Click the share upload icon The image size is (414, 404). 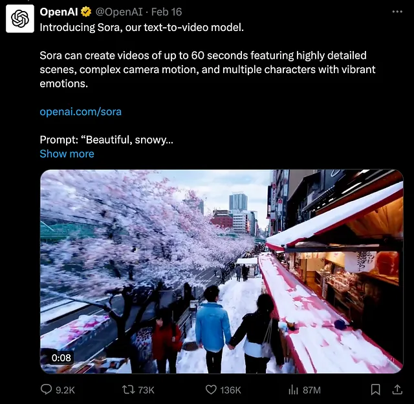coord(397,390)
